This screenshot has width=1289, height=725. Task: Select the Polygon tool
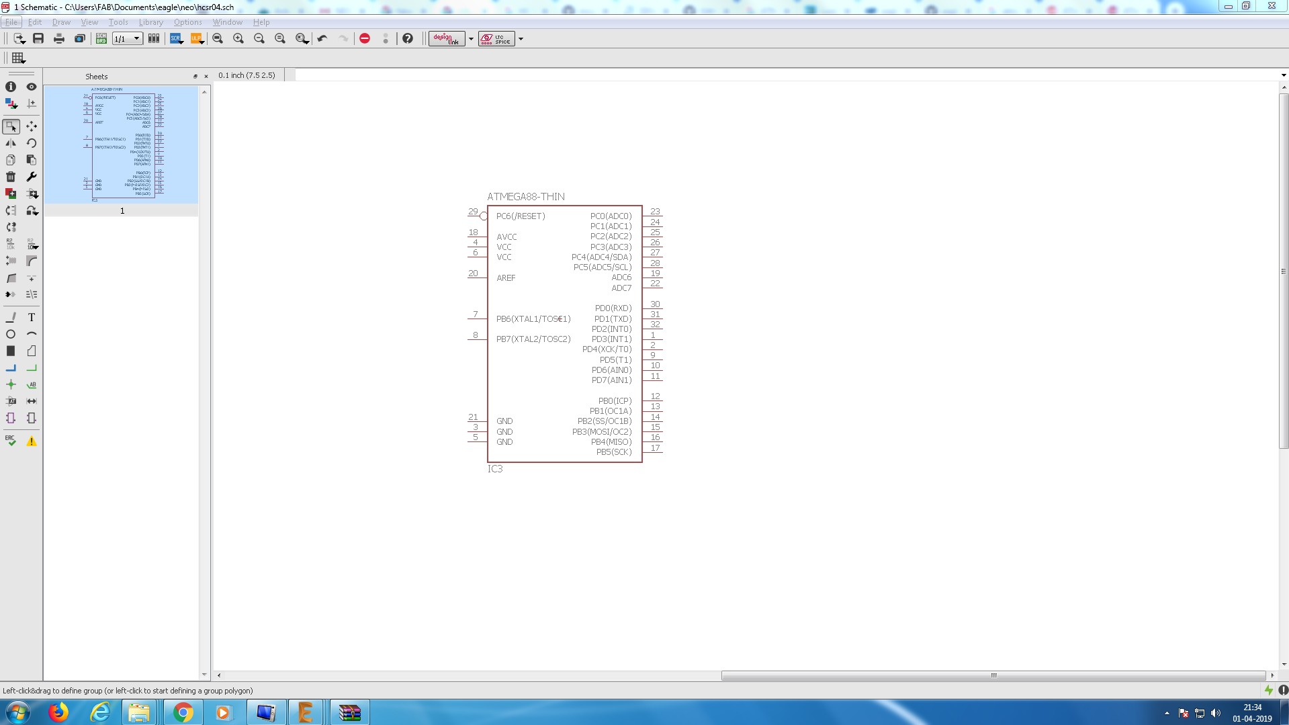32,351
